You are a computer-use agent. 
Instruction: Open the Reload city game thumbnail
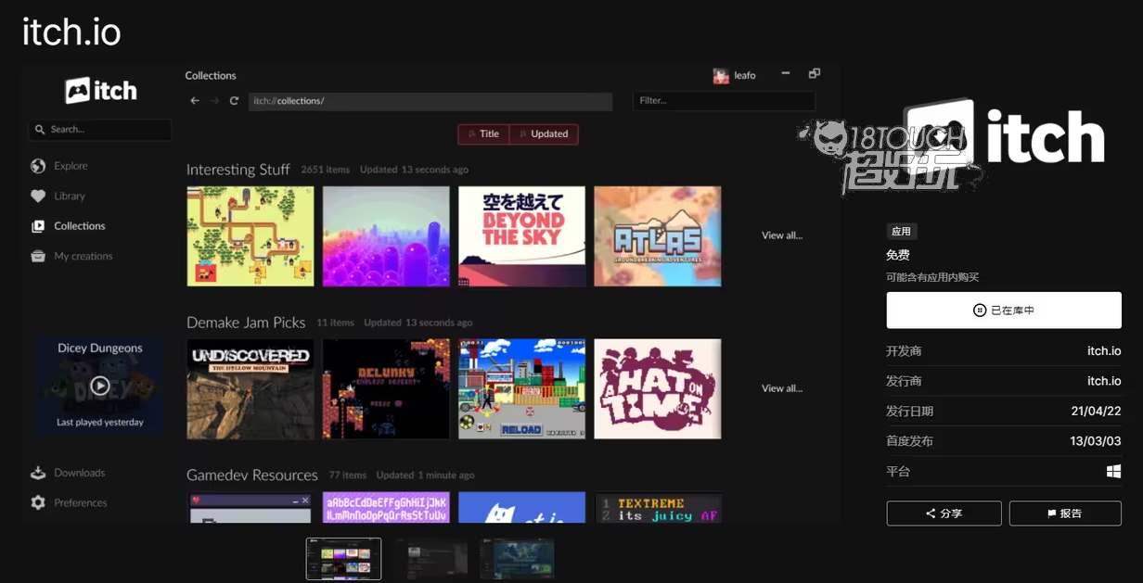(x=522, y=388)
